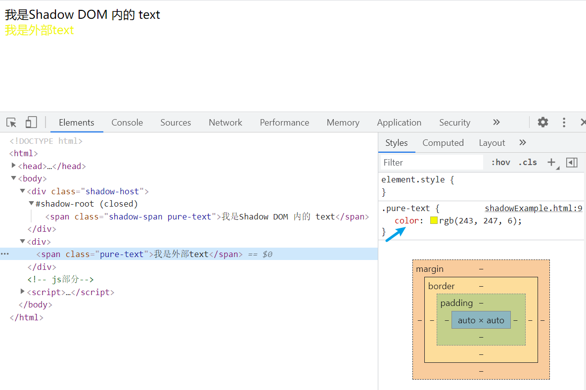586x390 pixels.
Task: Collapse the #shadow-root (closed) node
Action: pos(31,203)
